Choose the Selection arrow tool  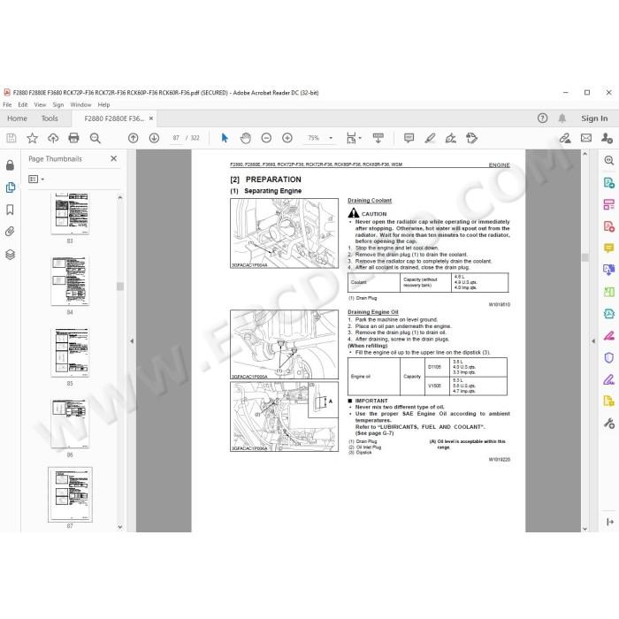coord(225,138)
